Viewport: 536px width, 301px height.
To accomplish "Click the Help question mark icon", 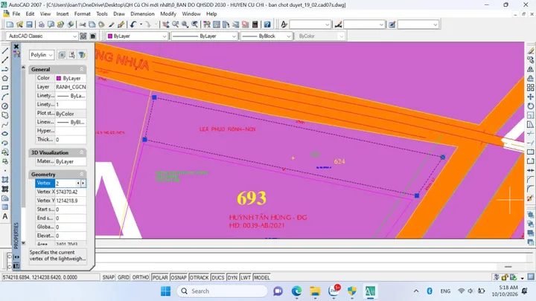I will tap(267, 25).
